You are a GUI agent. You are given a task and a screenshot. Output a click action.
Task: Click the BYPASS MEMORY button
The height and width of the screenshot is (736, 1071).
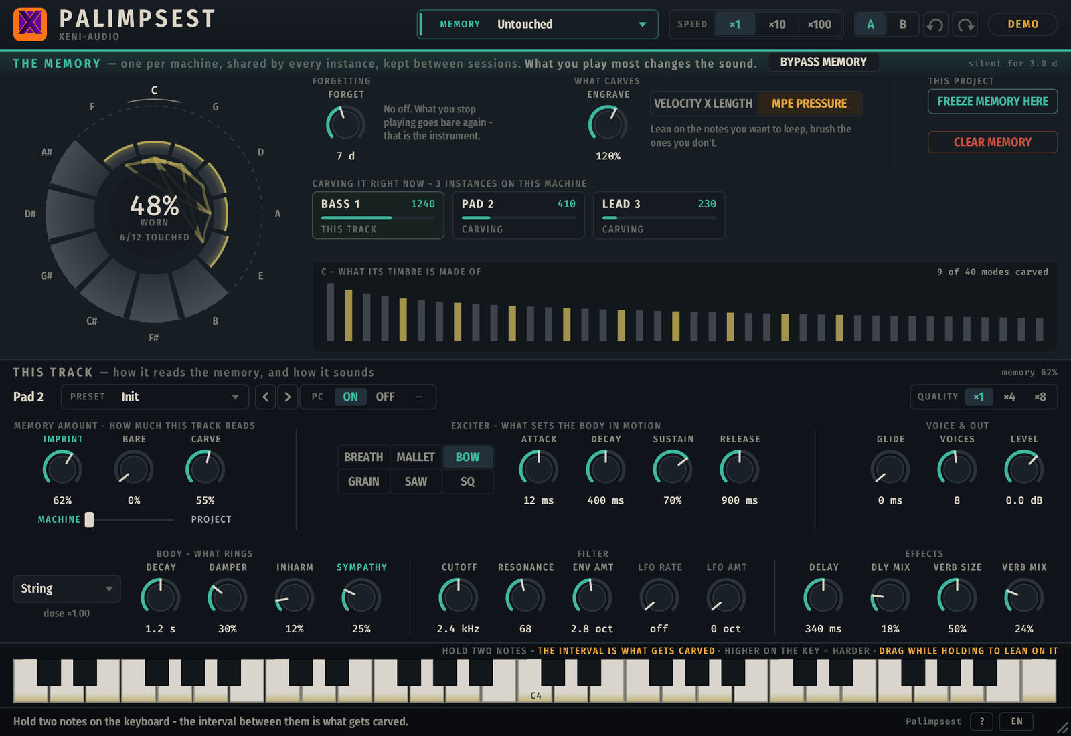pos(823,62)
